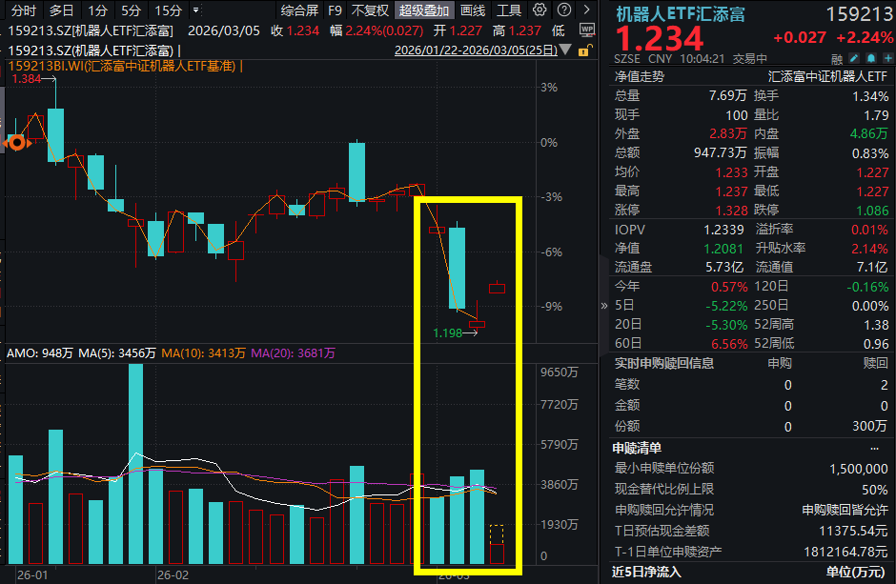The height and width of the screenshot is (584, 896).
Task: Toggle the 融 margin indicator
Action: (x=836, y=59)
